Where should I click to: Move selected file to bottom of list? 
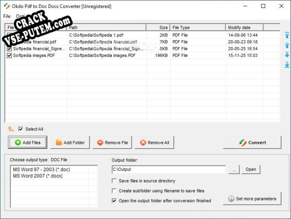point(287,65)
